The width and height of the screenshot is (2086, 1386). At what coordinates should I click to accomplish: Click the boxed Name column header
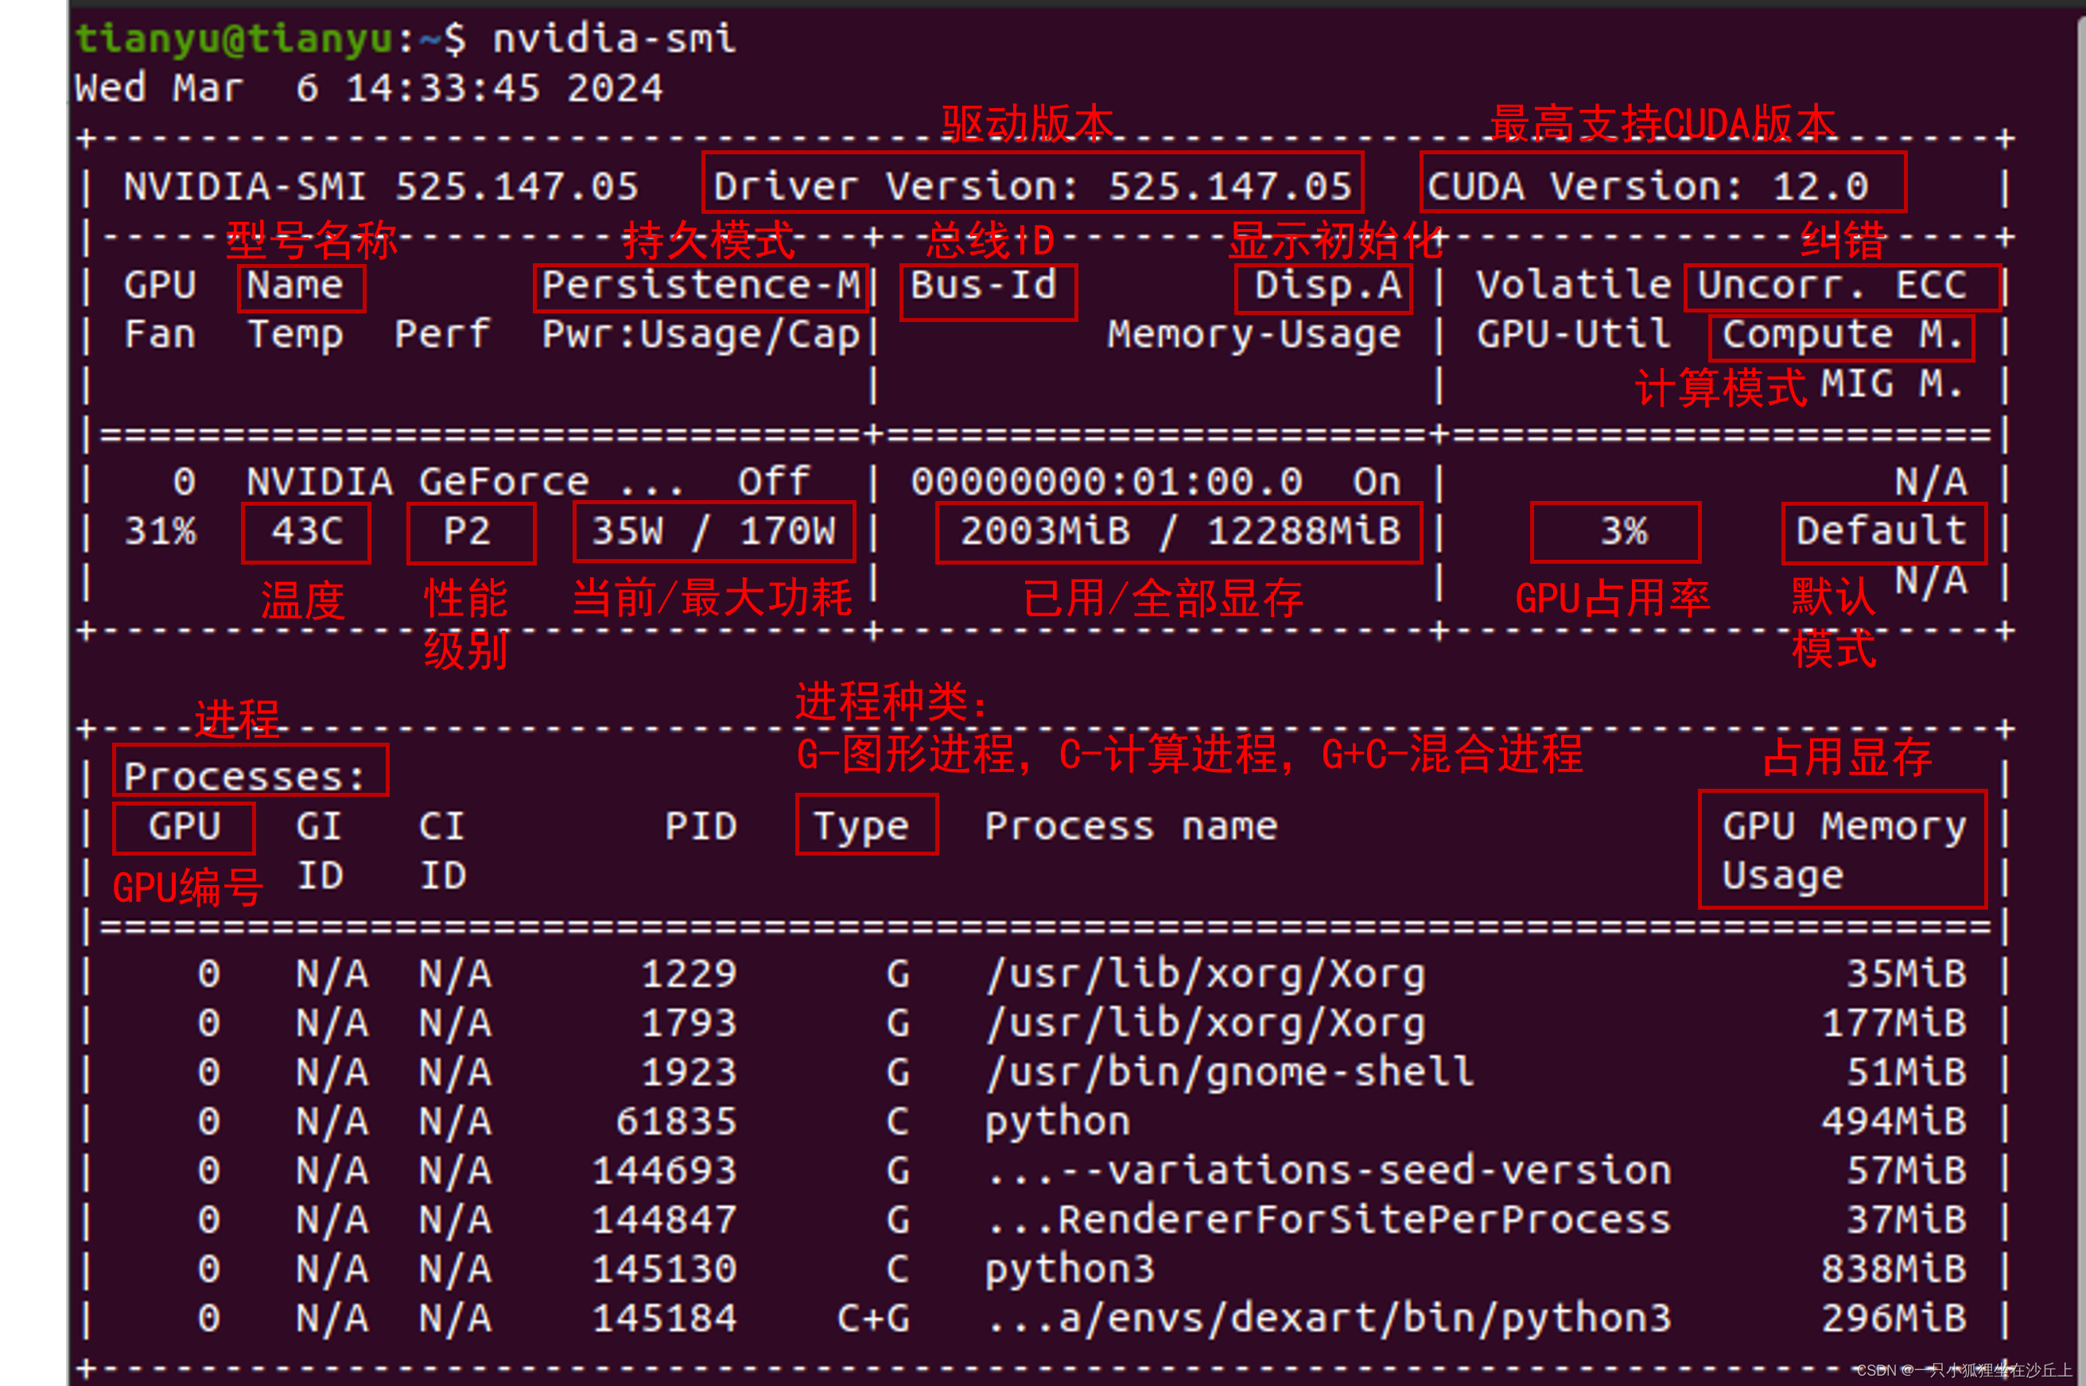[x=301, y=287]
